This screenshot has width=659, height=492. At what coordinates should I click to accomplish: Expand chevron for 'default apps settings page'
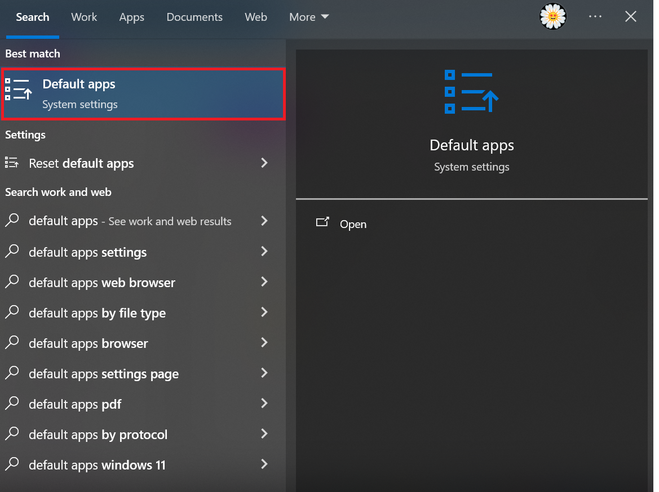coord(264,373)
